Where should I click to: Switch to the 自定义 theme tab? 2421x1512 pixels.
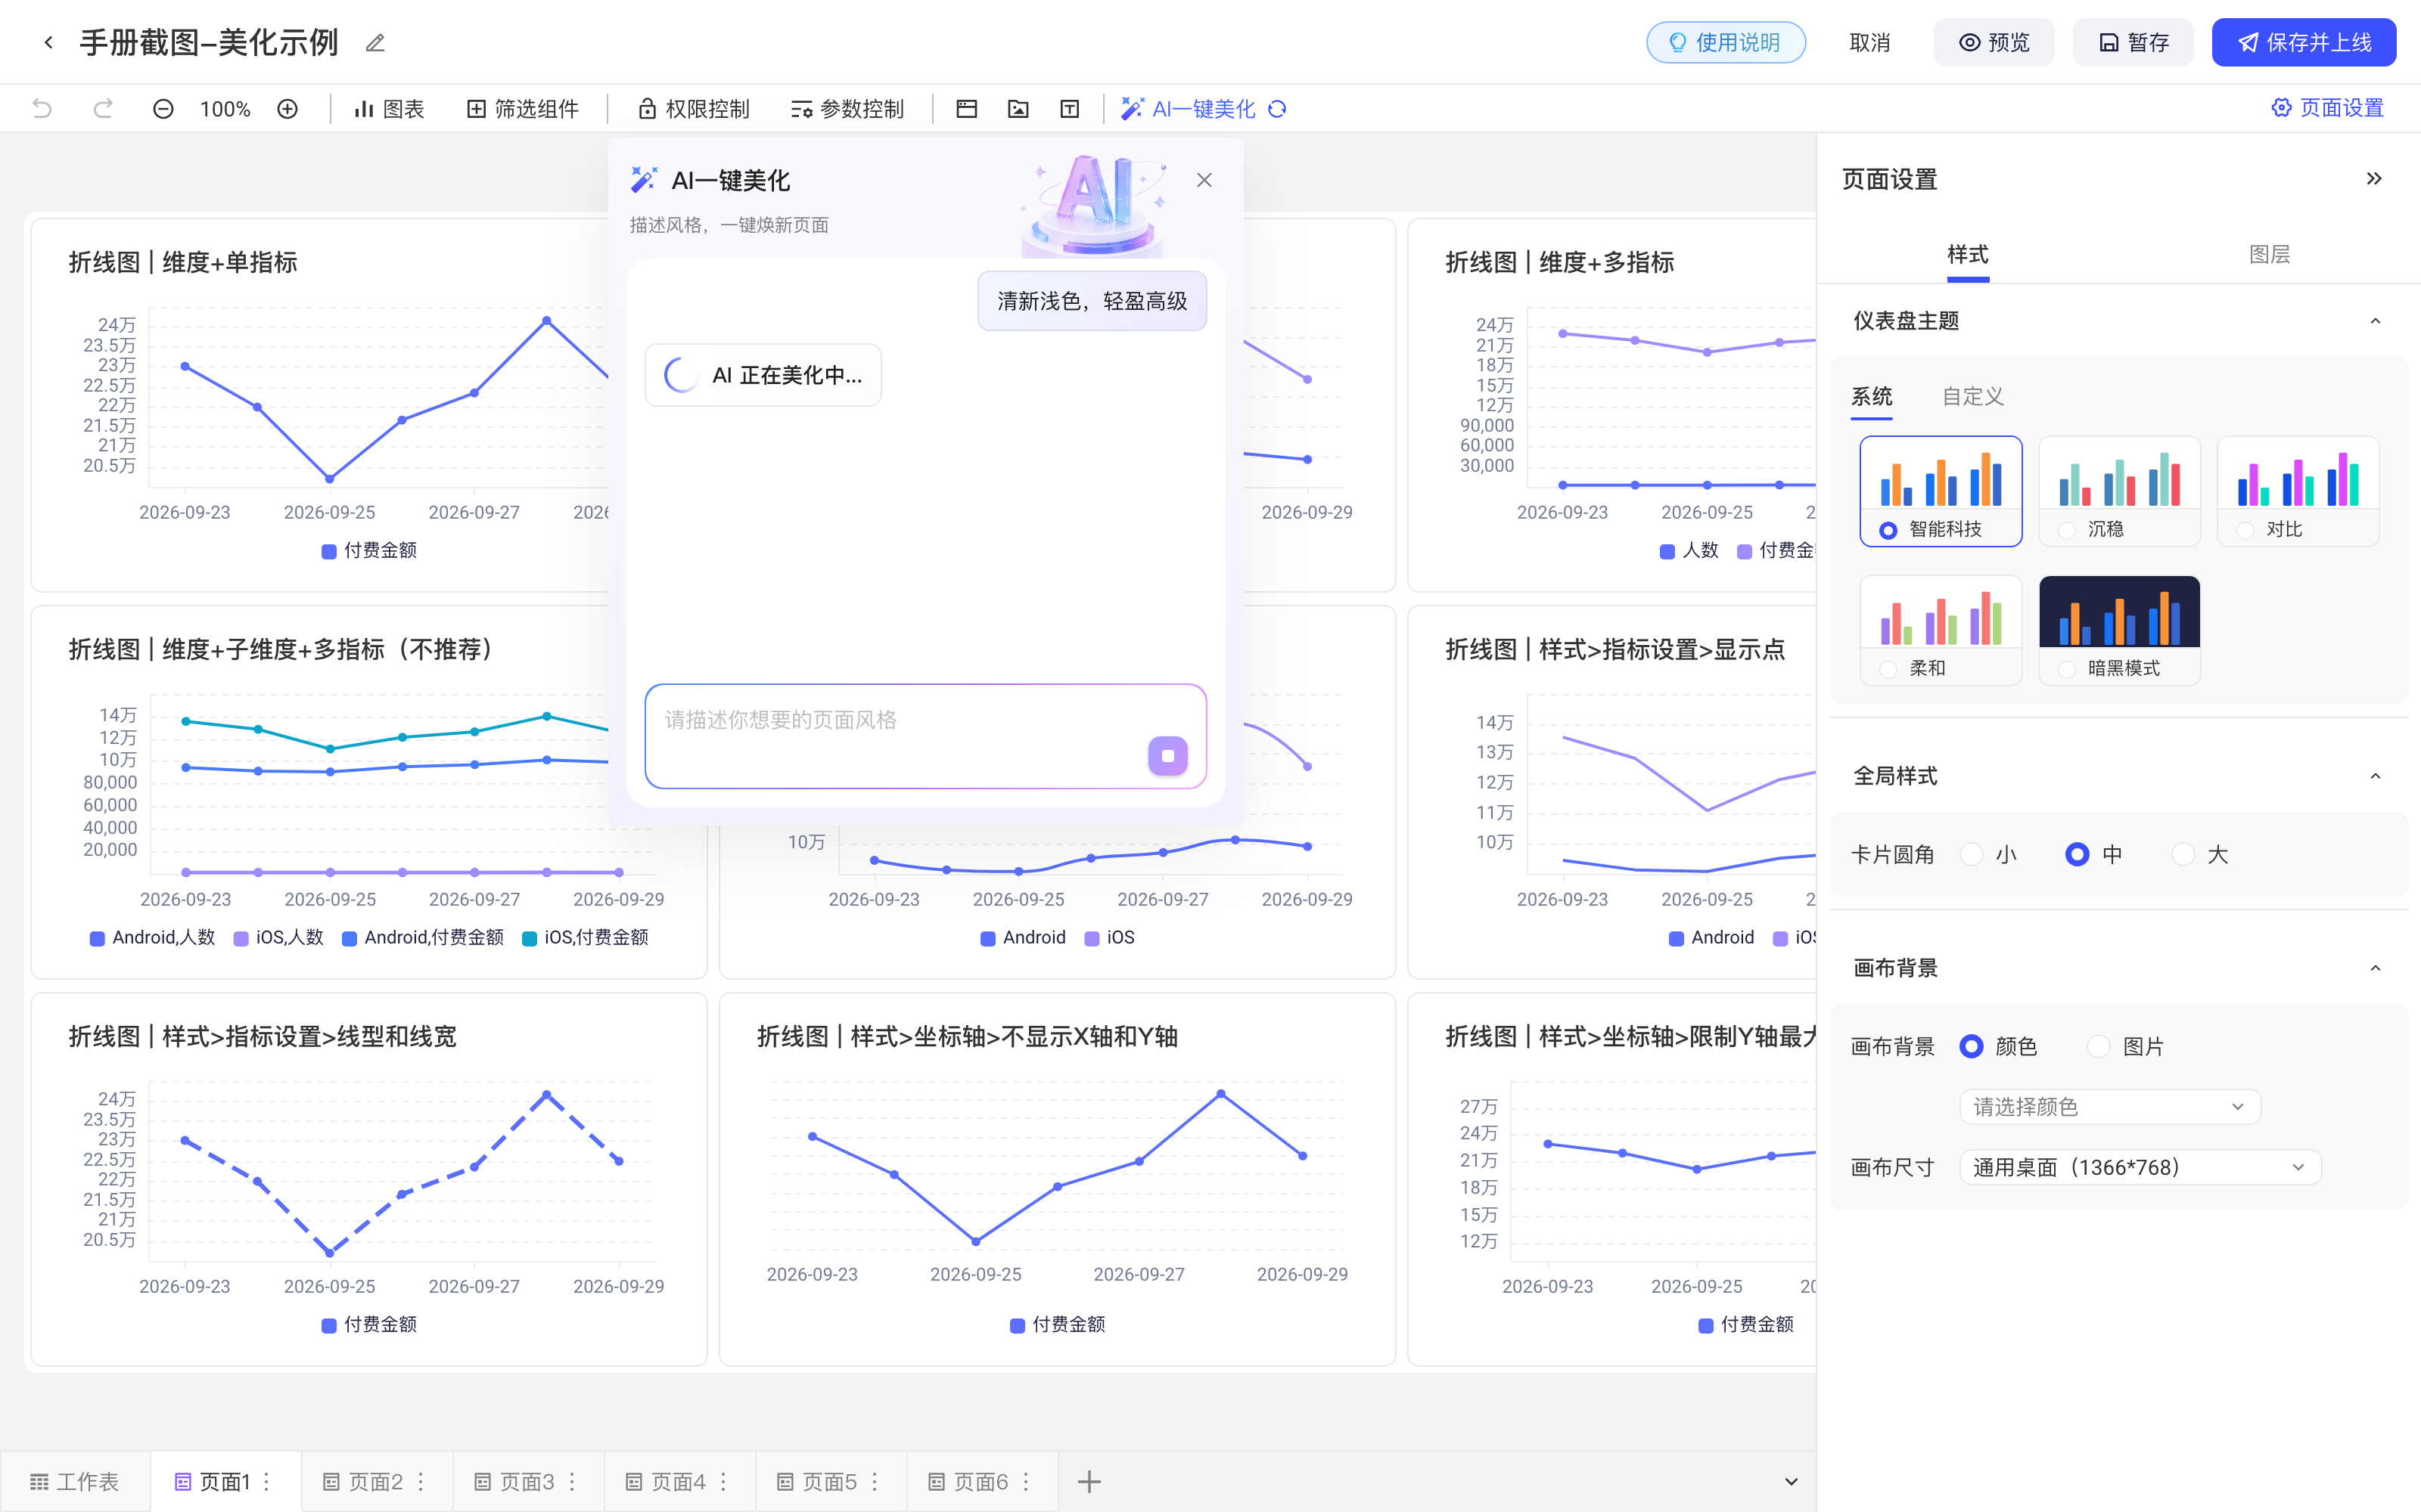pos(1973,396)
